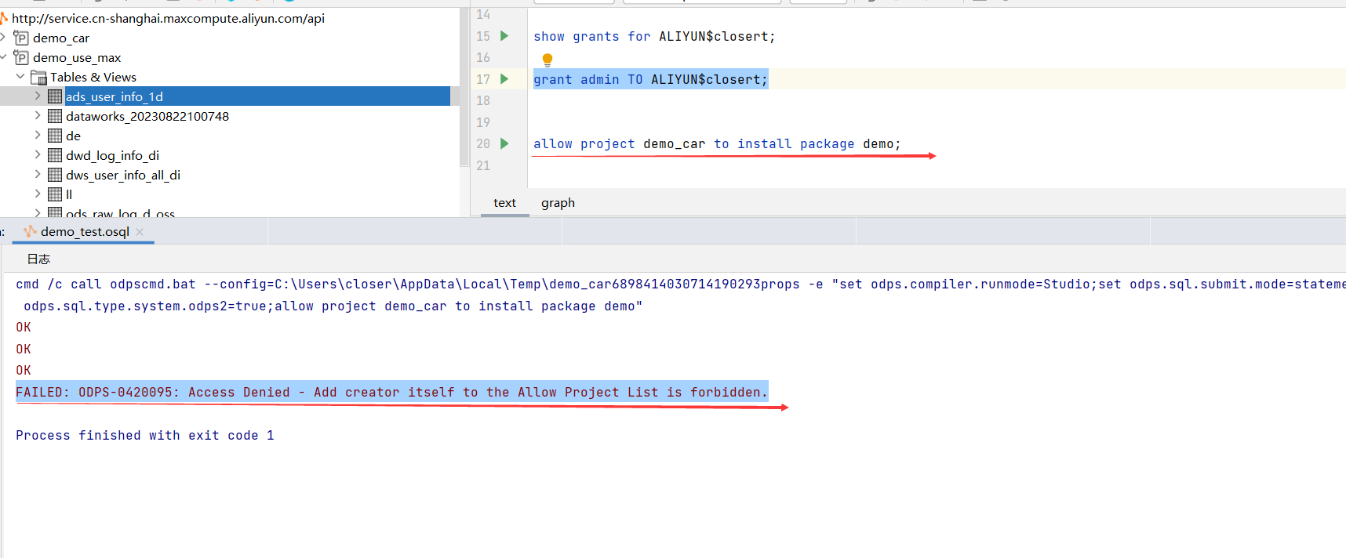Viewport: 1346px width, 558px height.
Task: Select the demo_test.osql run tab
Action: (x=84, y=232)
